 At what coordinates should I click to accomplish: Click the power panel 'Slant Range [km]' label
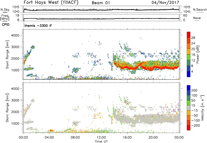click(7, 54)
